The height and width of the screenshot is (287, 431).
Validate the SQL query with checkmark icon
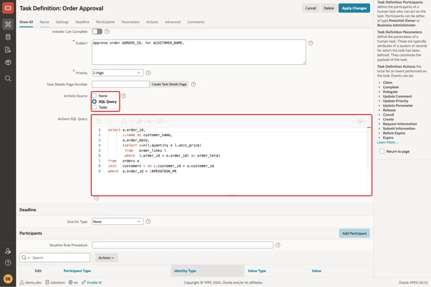coord(160,121)
